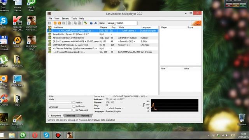Open the CCleaner desktop icon
Screen dimensions: 249x140
click(x=4, y=100)
